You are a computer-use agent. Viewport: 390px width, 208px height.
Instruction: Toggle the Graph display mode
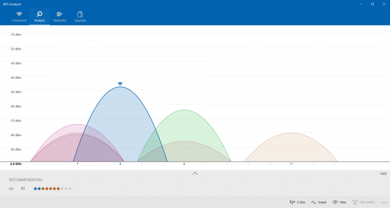click(319, 202)
